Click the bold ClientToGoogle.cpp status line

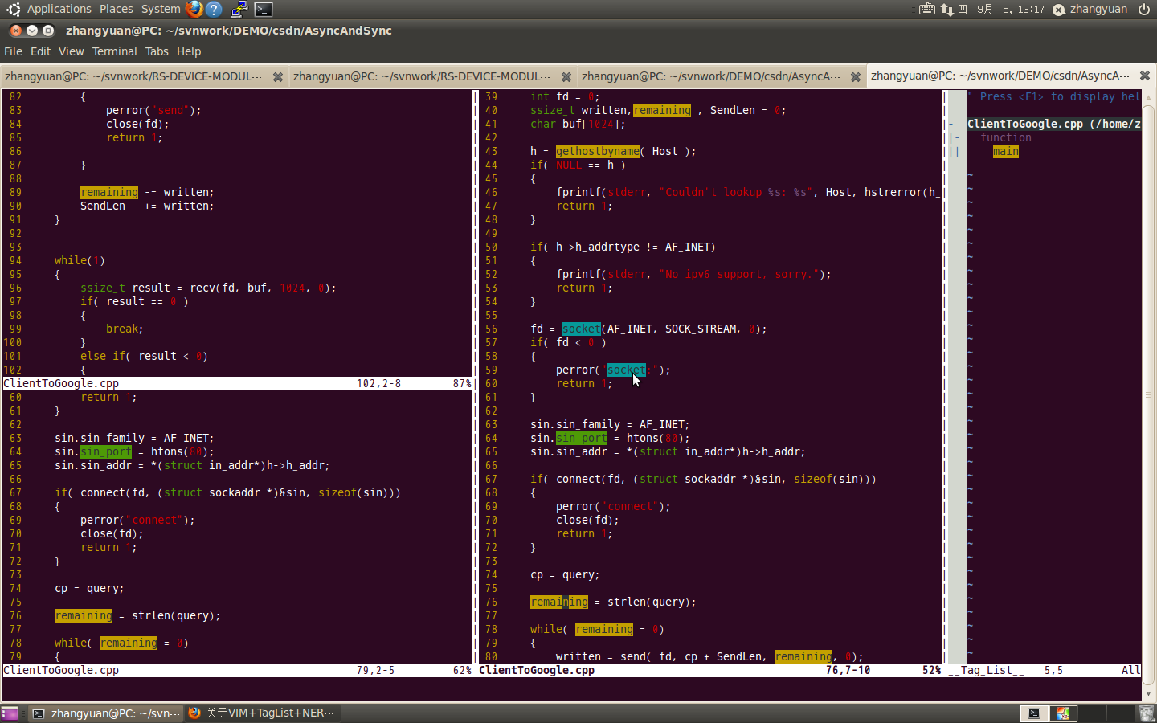point(537,671)
